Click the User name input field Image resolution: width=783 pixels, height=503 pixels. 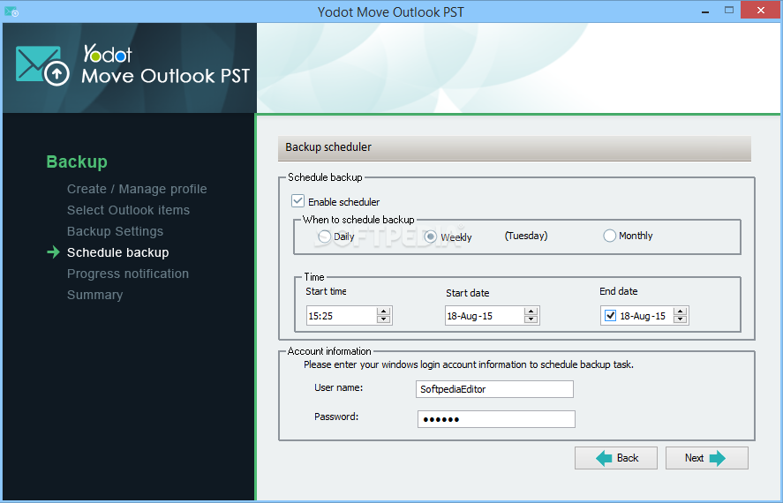[x=494, y=389]
